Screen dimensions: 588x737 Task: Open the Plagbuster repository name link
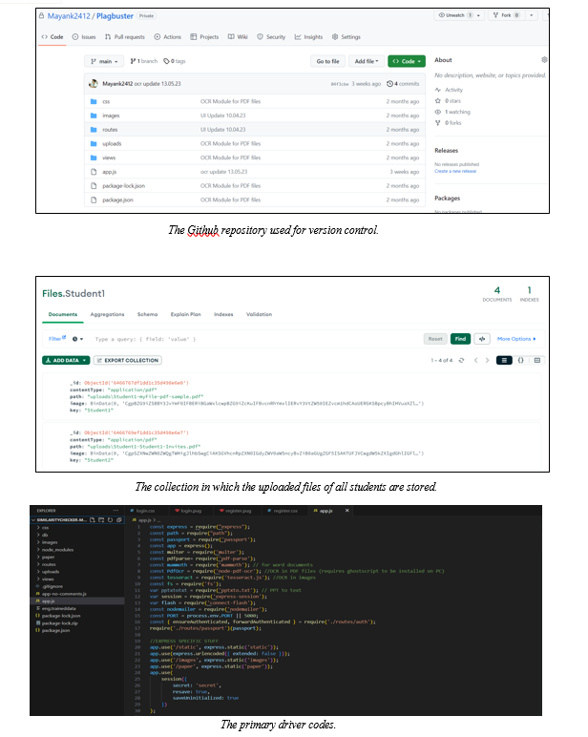(115, 16)
